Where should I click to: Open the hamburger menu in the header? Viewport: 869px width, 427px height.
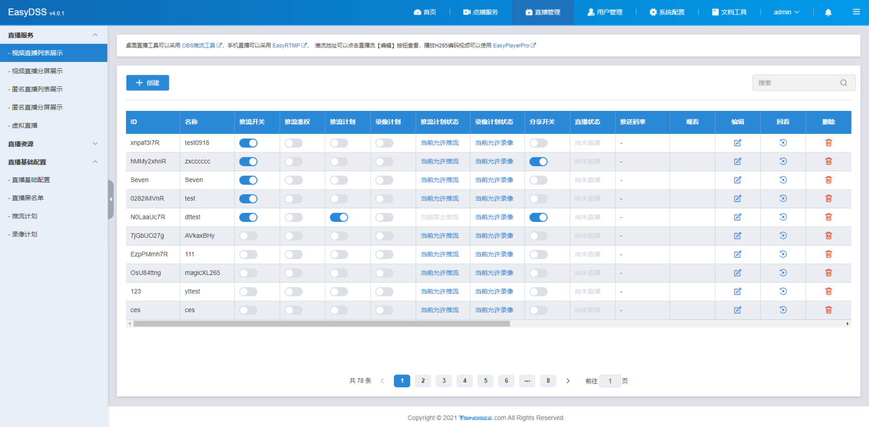tap(856, 12)
